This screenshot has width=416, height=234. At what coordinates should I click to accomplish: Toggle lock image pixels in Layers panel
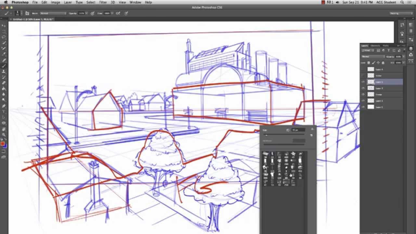(x=373, y=62)
